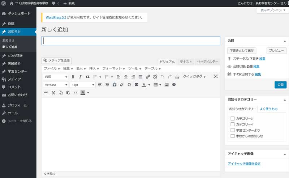
Task: Click the WordPress logo in admin bar
Action: click(x=4, y=3)
